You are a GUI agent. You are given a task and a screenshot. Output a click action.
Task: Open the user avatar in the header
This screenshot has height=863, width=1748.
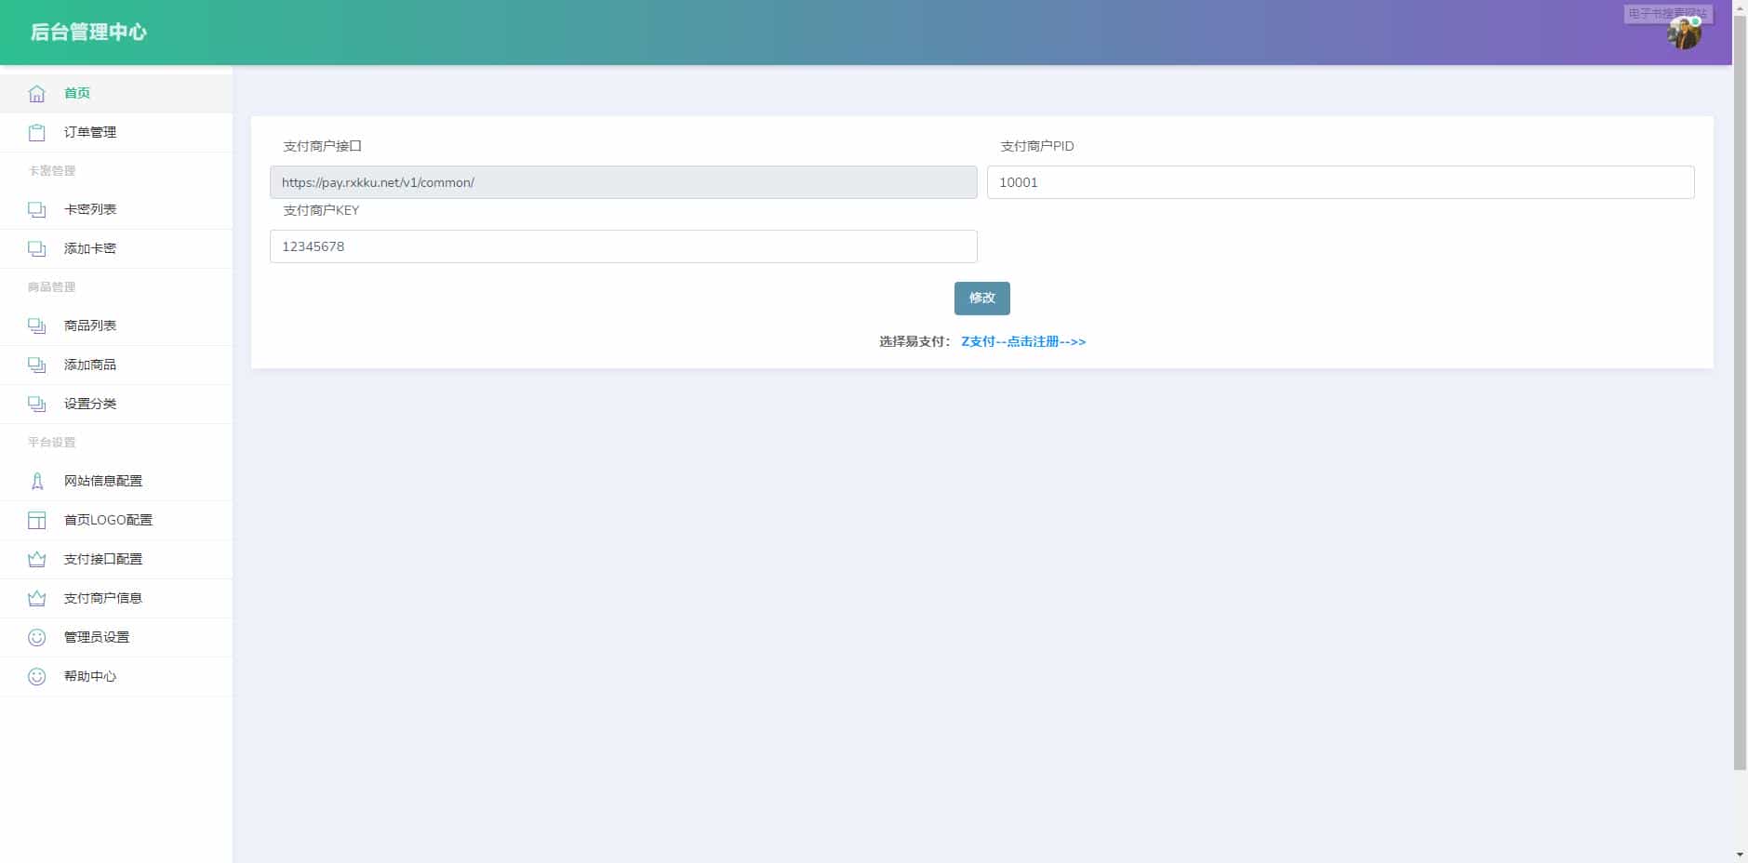1684,33
